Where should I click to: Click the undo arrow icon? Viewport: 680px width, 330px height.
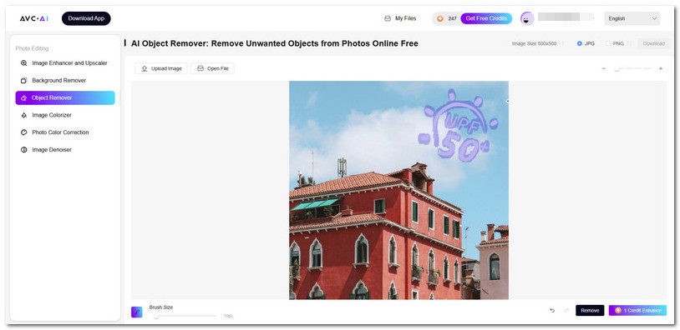click(552, 311)
